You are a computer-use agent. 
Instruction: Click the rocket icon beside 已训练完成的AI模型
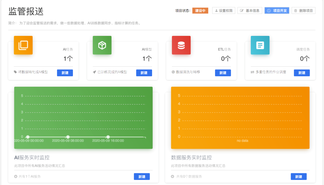94,72
